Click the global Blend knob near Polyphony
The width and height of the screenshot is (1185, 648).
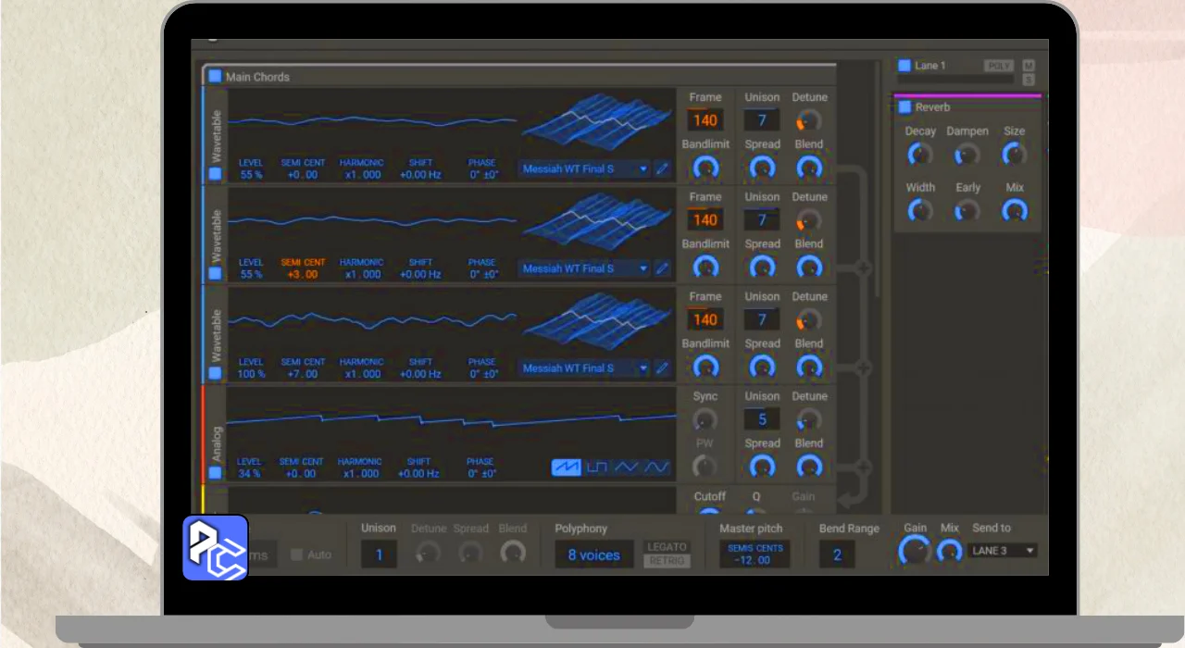pyautogui.click(x=512, y=553)
